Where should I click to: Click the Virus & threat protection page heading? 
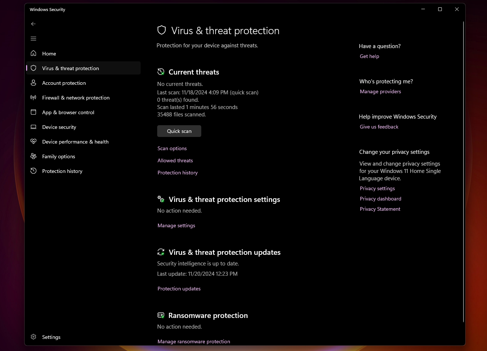click(x=225, y=30)
